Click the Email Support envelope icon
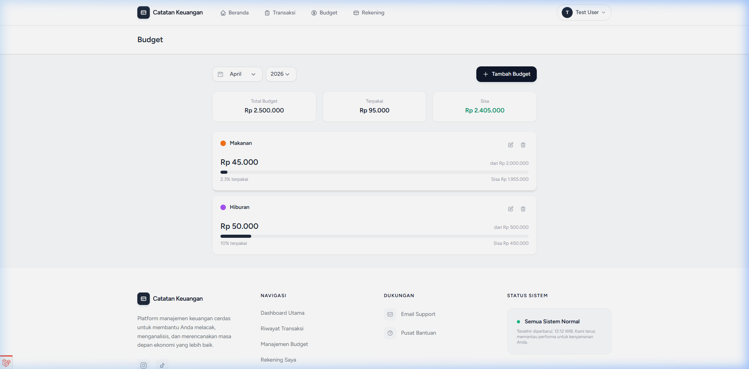 pyautogui.click(x=390, y=314)
